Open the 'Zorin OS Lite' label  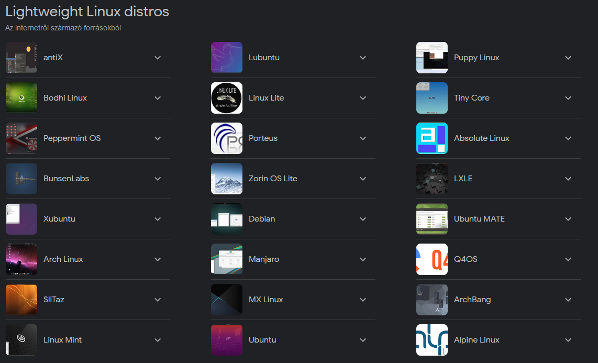pyautogui.click(x=273, y=179)
